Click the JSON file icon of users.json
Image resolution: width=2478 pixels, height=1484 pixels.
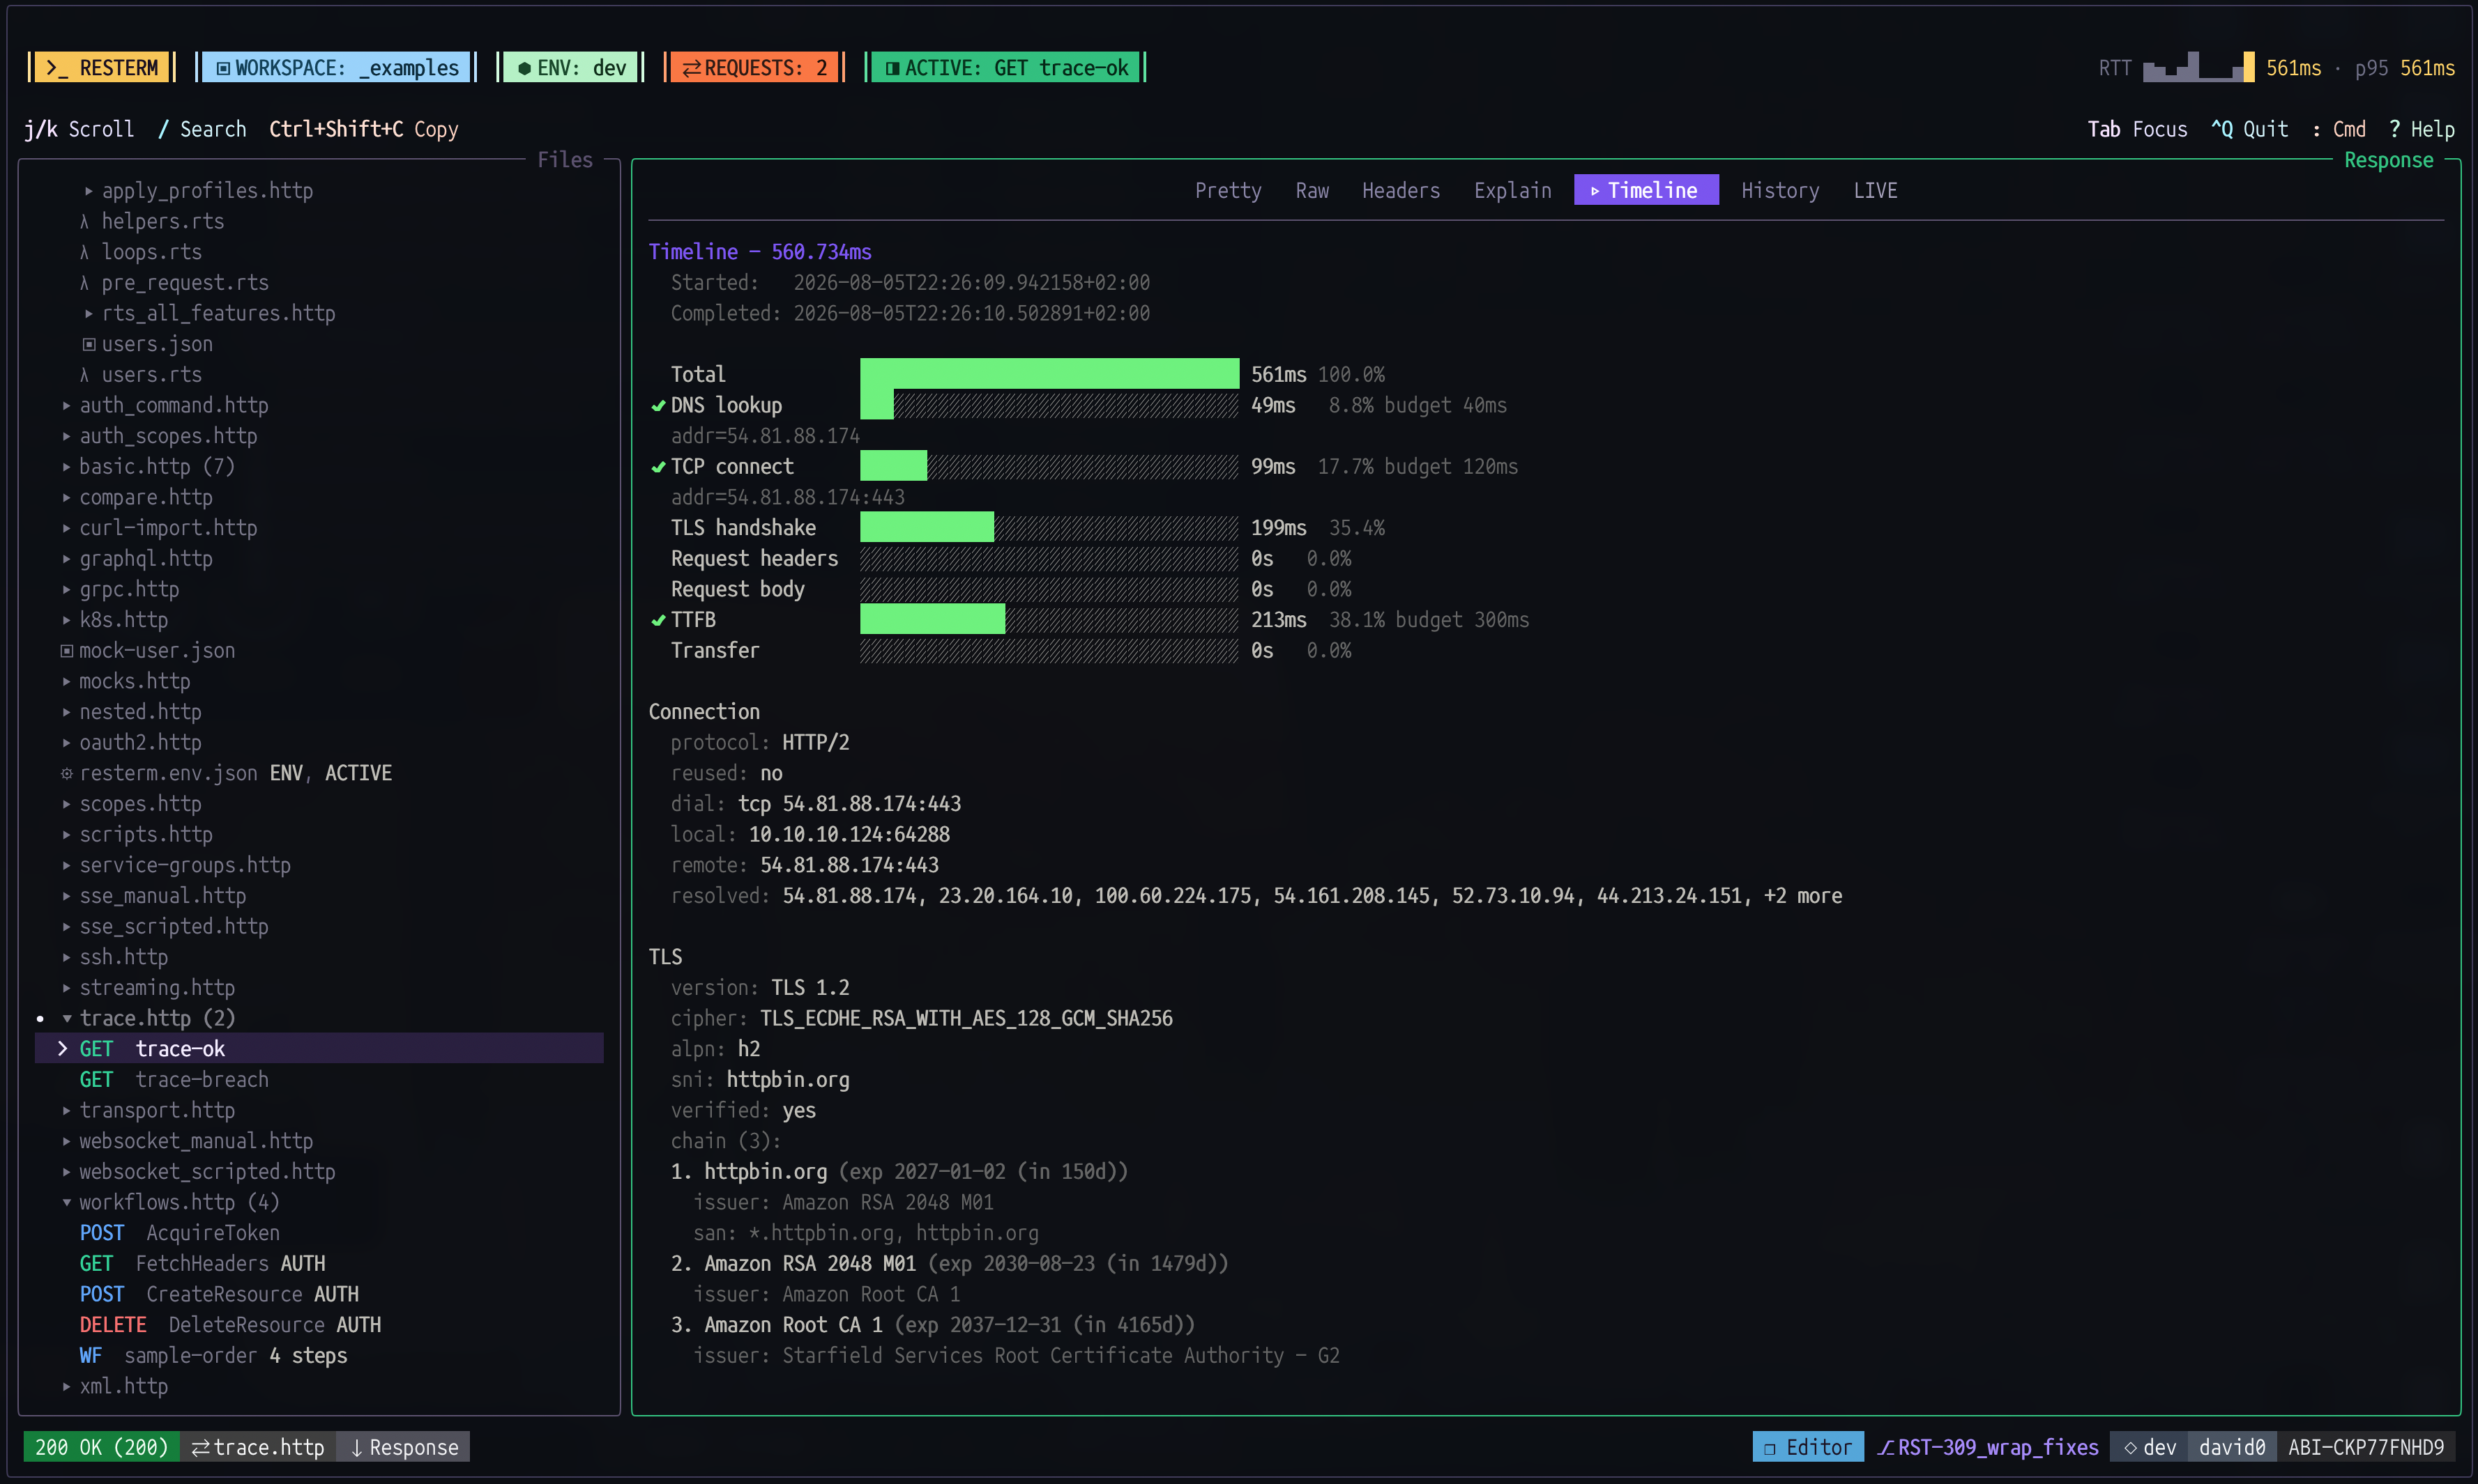(89, 344)
